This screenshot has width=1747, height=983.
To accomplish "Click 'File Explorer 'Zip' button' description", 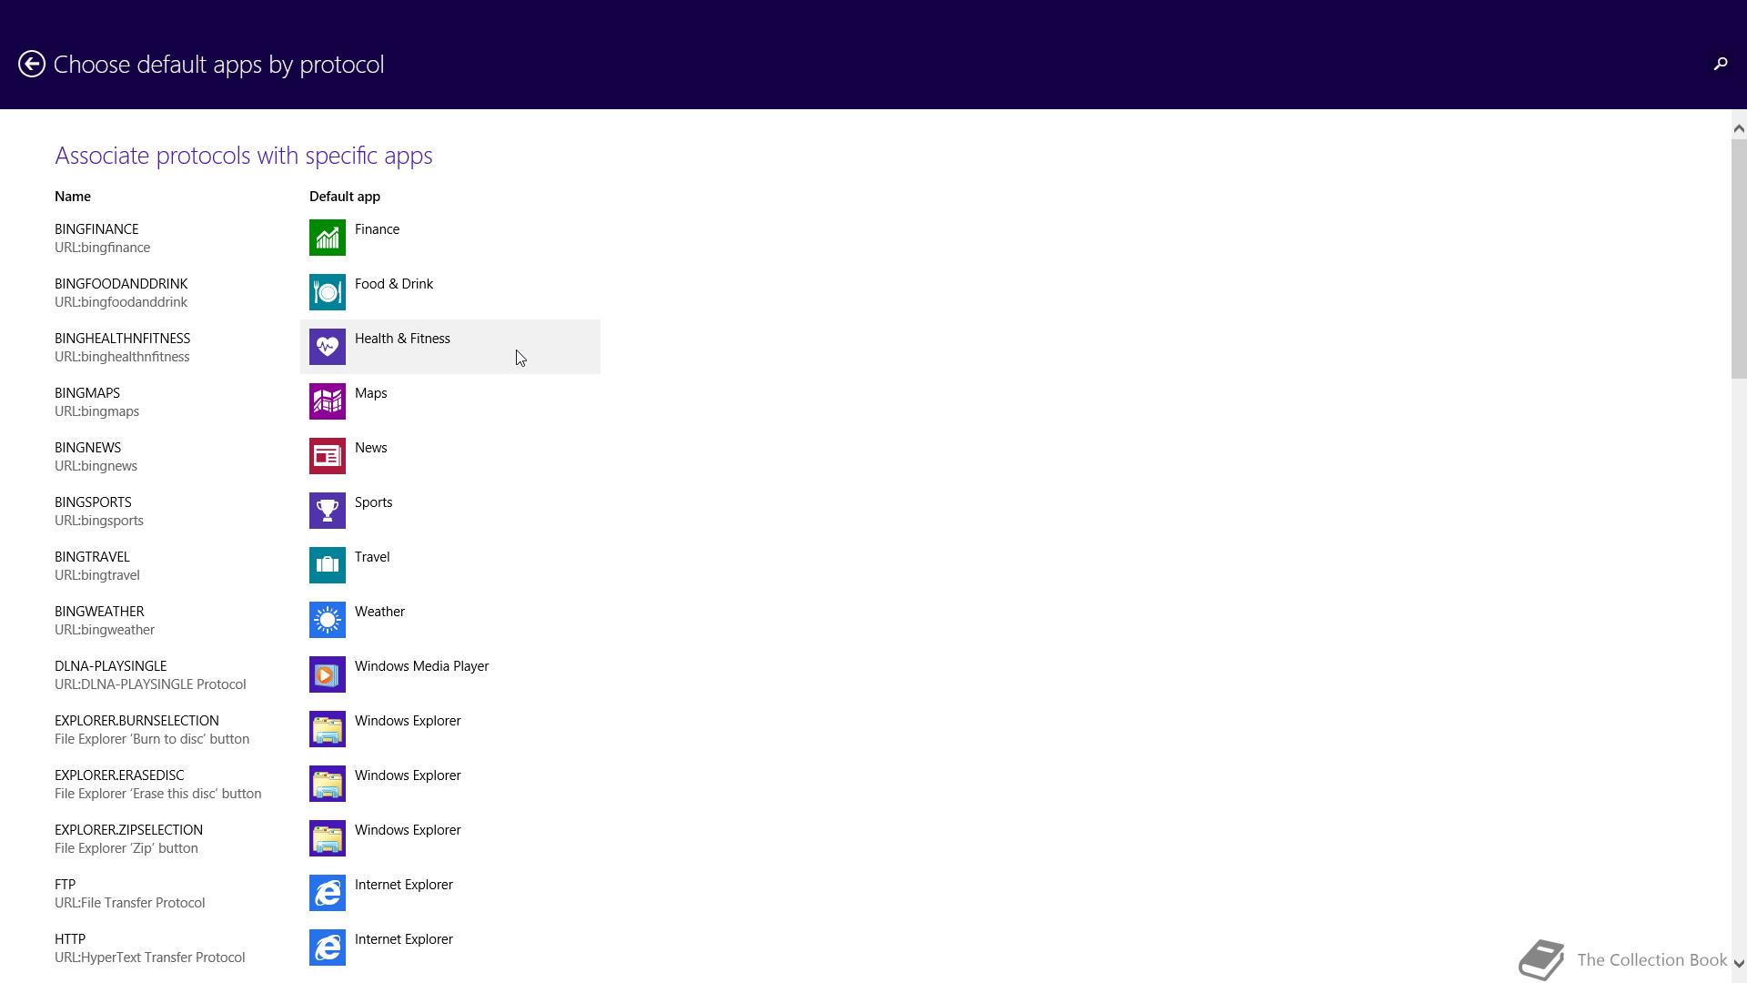I will [126, 848].
